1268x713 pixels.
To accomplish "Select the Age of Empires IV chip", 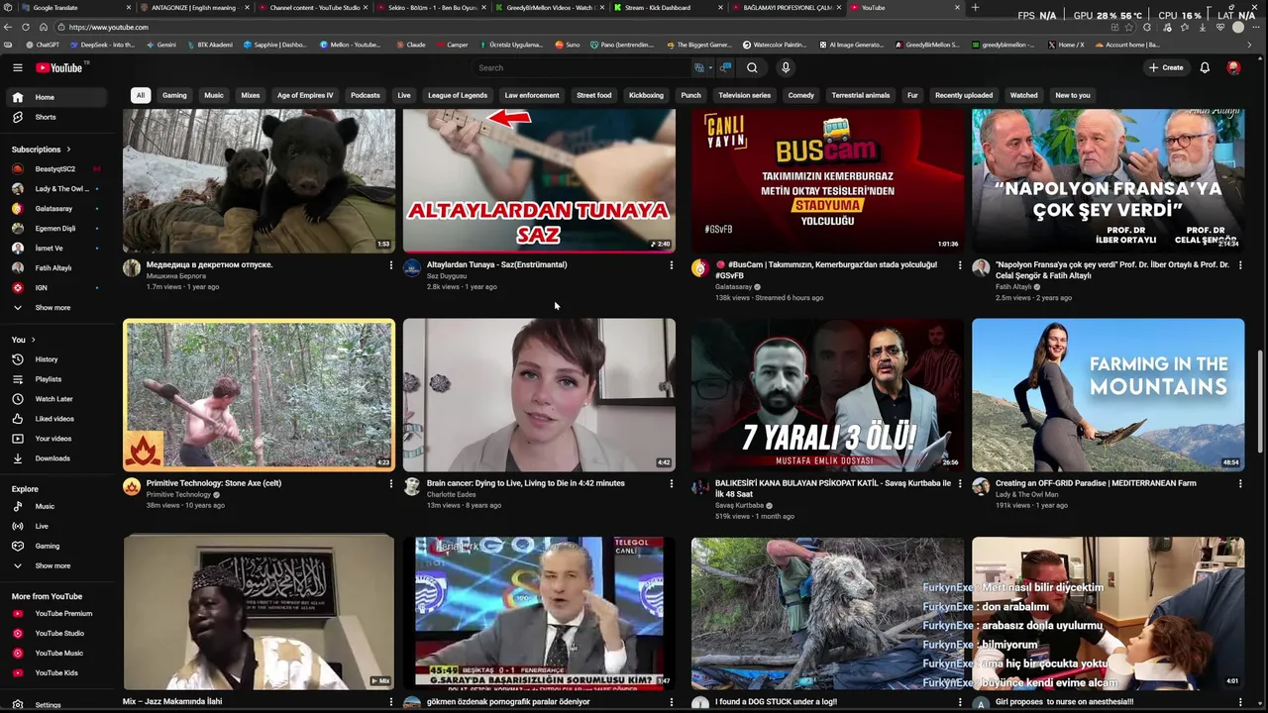I will (305, 95).
